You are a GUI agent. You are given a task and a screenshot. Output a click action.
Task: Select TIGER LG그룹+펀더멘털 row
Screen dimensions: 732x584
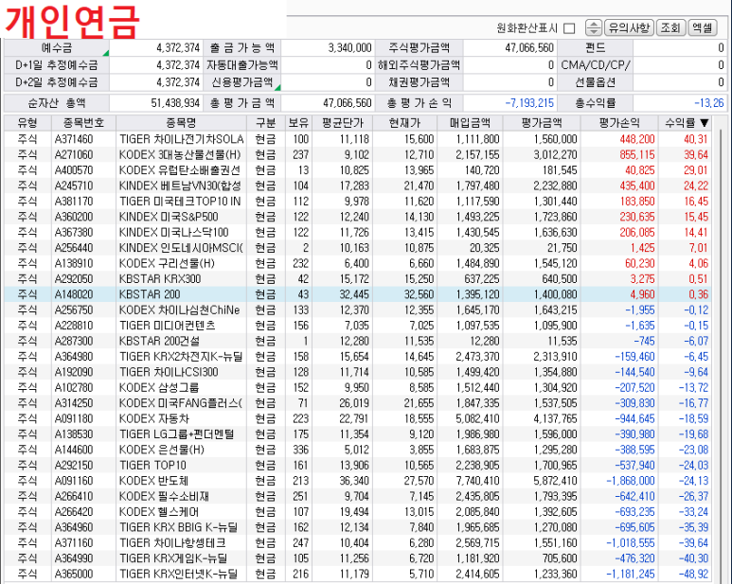coord(358,434)
